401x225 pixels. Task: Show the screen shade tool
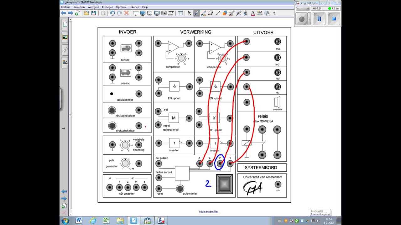pos(136,13)
